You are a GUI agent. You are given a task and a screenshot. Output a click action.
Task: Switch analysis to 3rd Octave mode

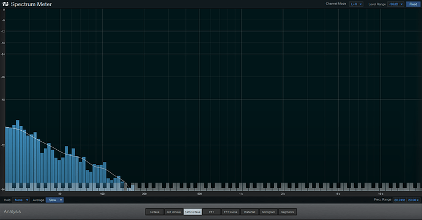pyautogui.click(x=174, y=212)
